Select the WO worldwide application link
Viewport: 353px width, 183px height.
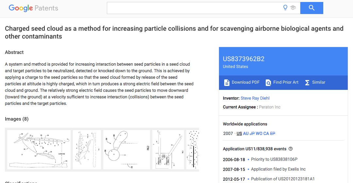click(259, 133)
